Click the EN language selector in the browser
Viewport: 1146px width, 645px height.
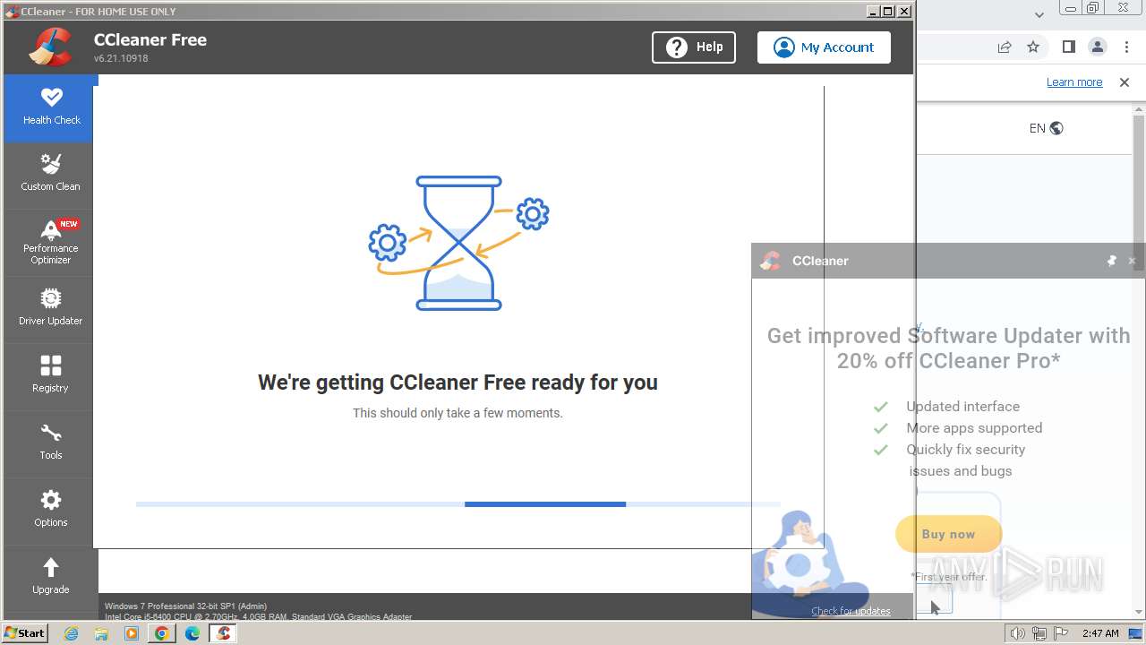click(x=1046, y=128)
